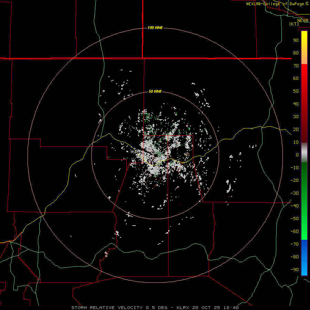Click the -60 value on velocity scale
Image resolution: width=310 pixels, height=310 pixels.
tap(294, 231)
